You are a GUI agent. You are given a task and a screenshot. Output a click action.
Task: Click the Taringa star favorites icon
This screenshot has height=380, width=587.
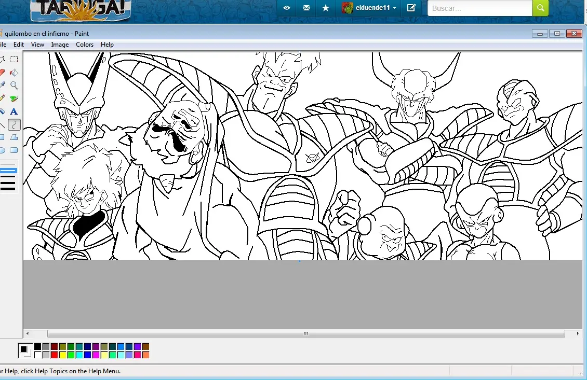(x=326, y=7)
